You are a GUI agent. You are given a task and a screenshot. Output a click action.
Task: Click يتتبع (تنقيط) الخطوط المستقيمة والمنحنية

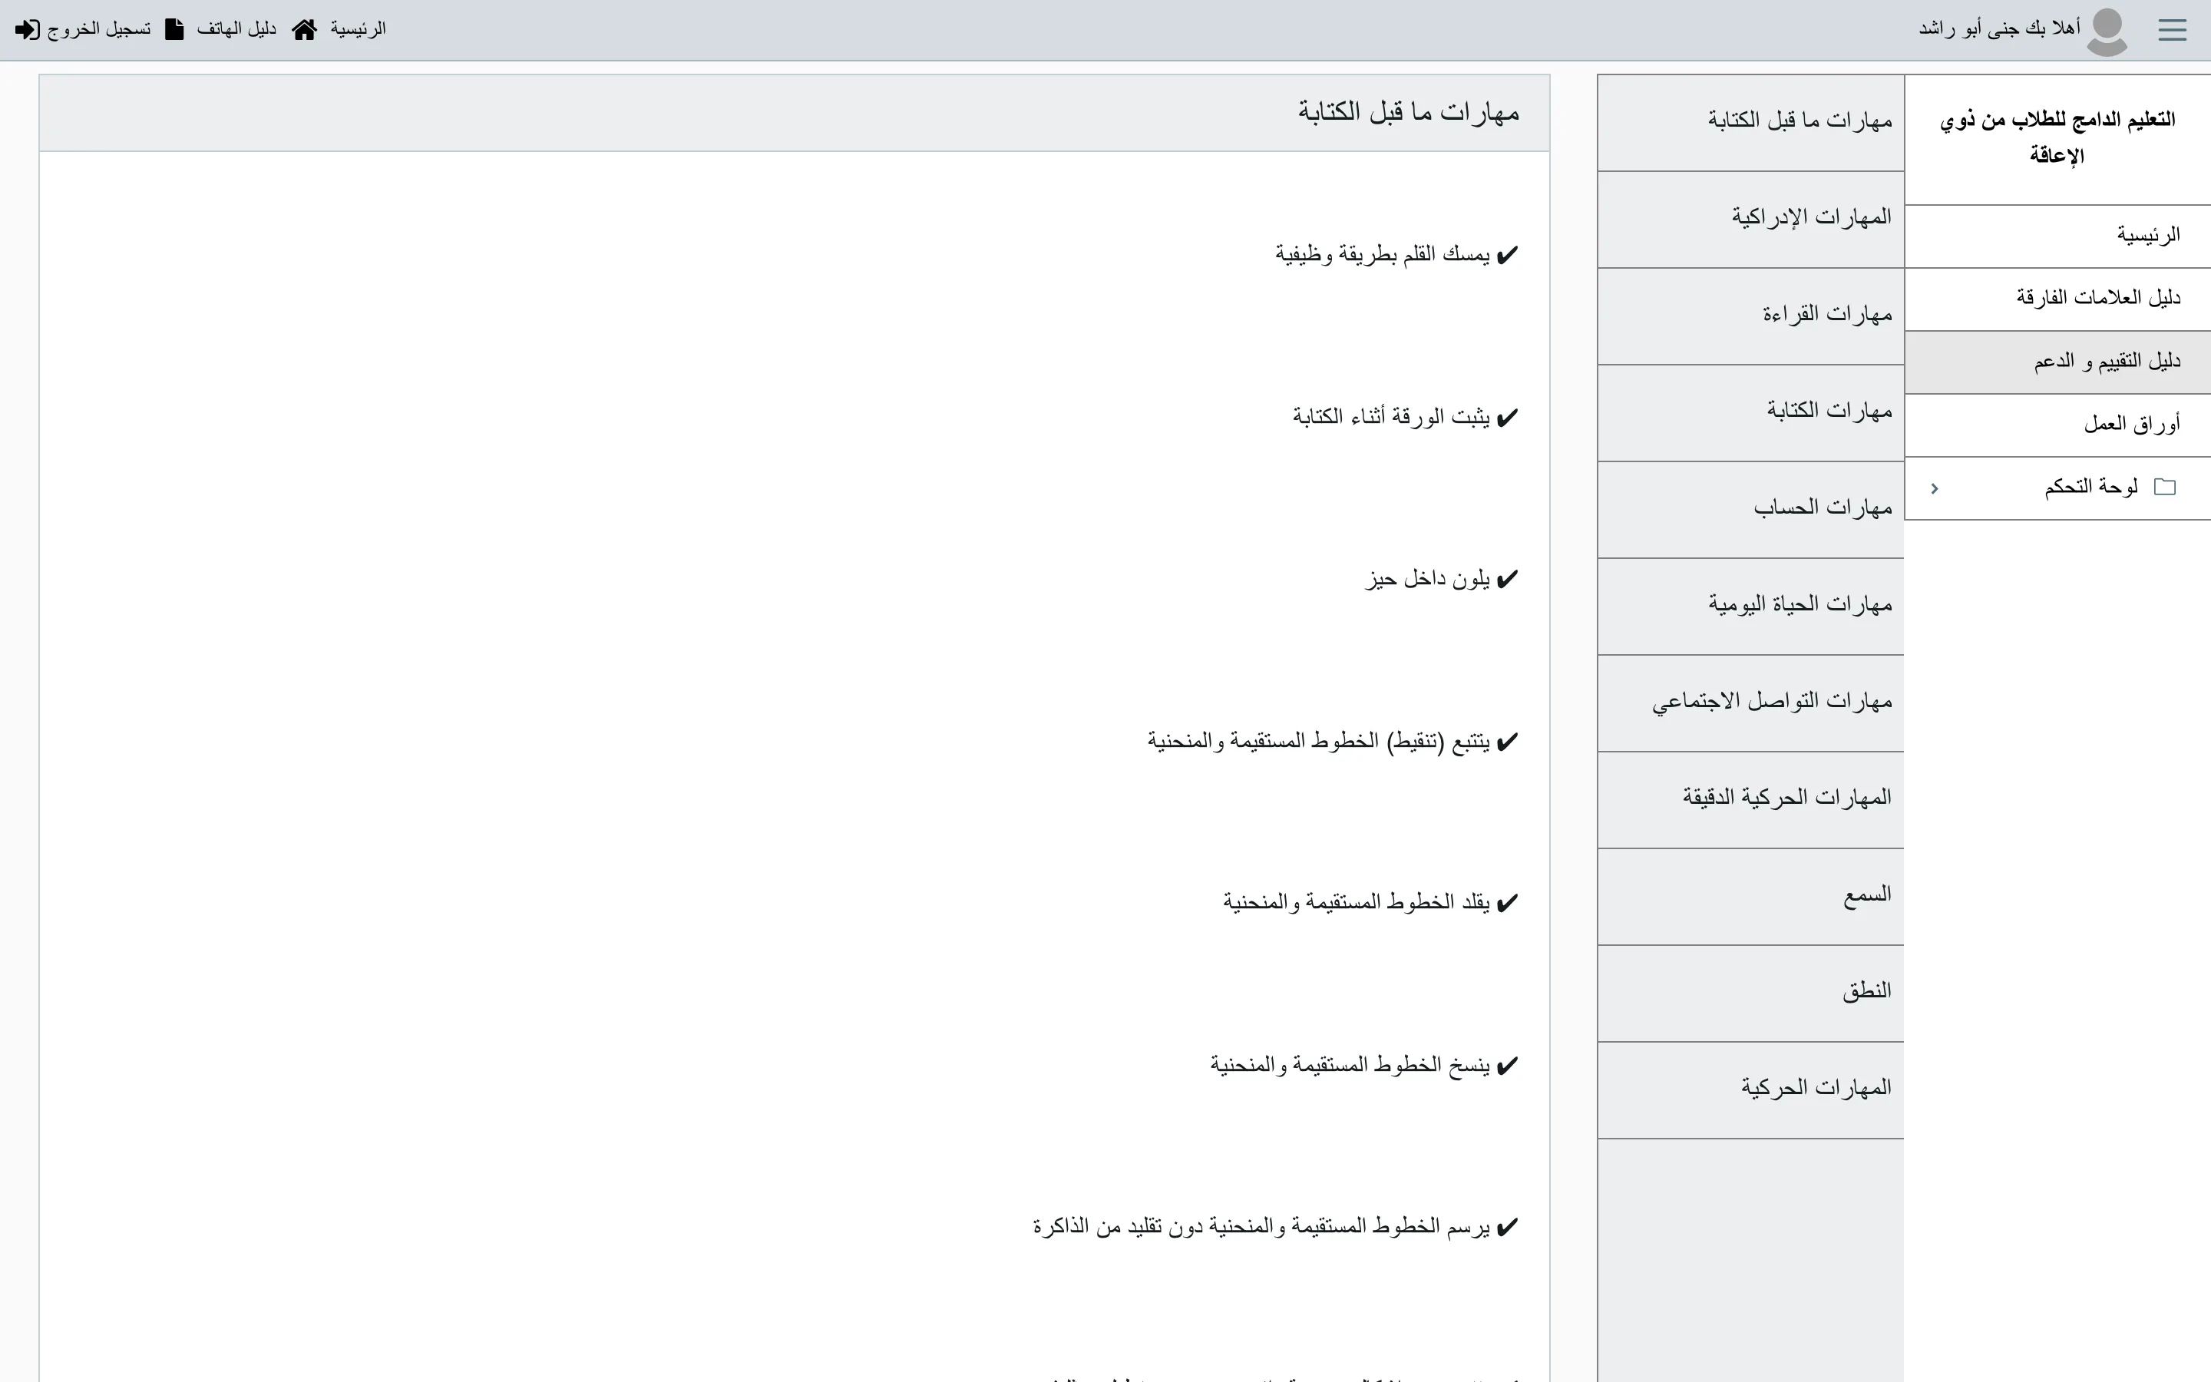point(1318,741)
